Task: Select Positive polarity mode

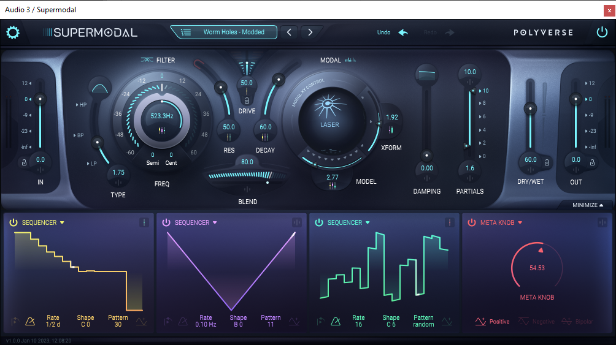Action: tap(492, 322)
